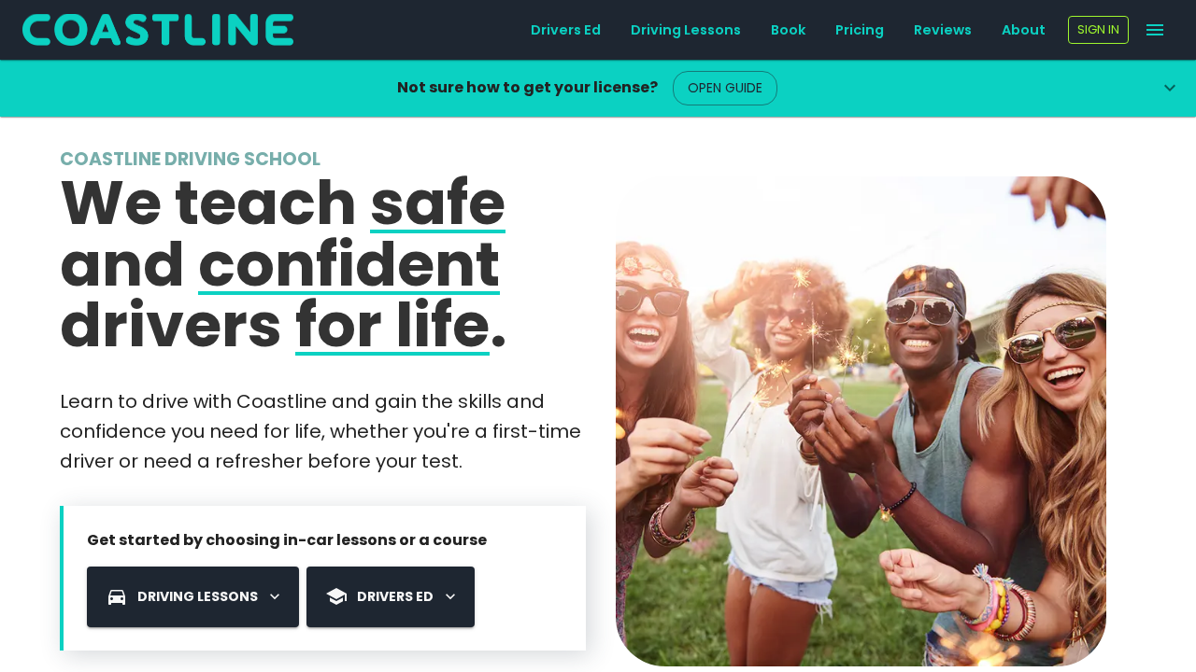Screen dimensions: 1196x672
Task: Click the Drivers Ed course button
Action: click(x=391, y=596)
